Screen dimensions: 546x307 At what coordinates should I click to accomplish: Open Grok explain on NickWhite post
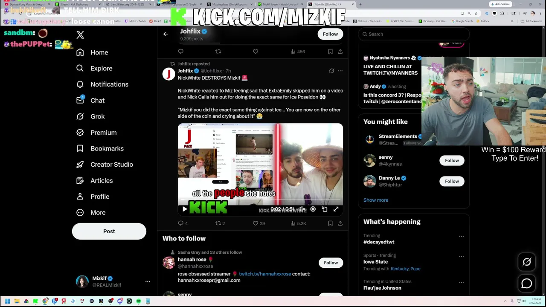coord(331,71)
